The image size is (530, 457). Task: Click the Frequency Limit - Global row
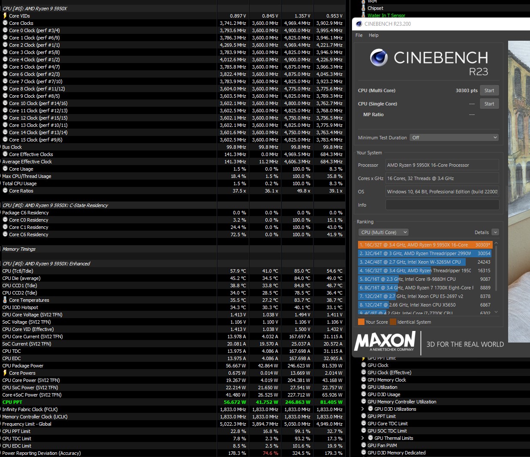[x=172, y=424]
